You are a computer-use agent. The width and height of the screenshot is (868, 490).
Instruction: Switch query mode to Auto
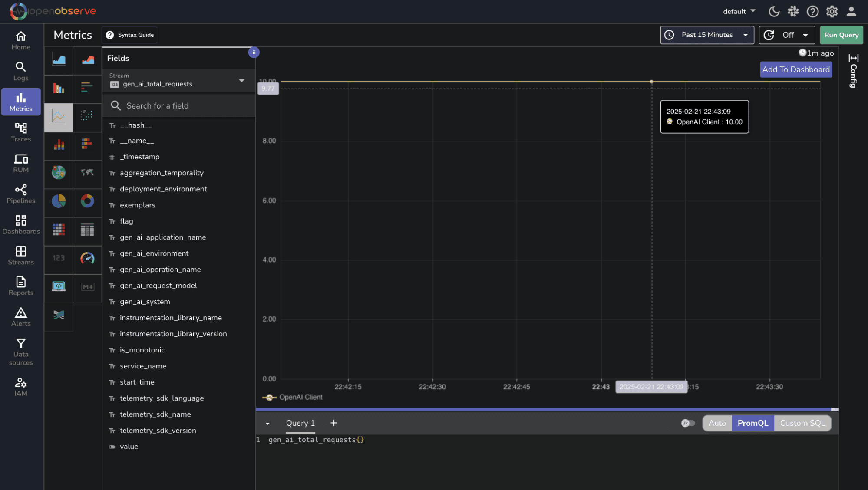(717, 423)
